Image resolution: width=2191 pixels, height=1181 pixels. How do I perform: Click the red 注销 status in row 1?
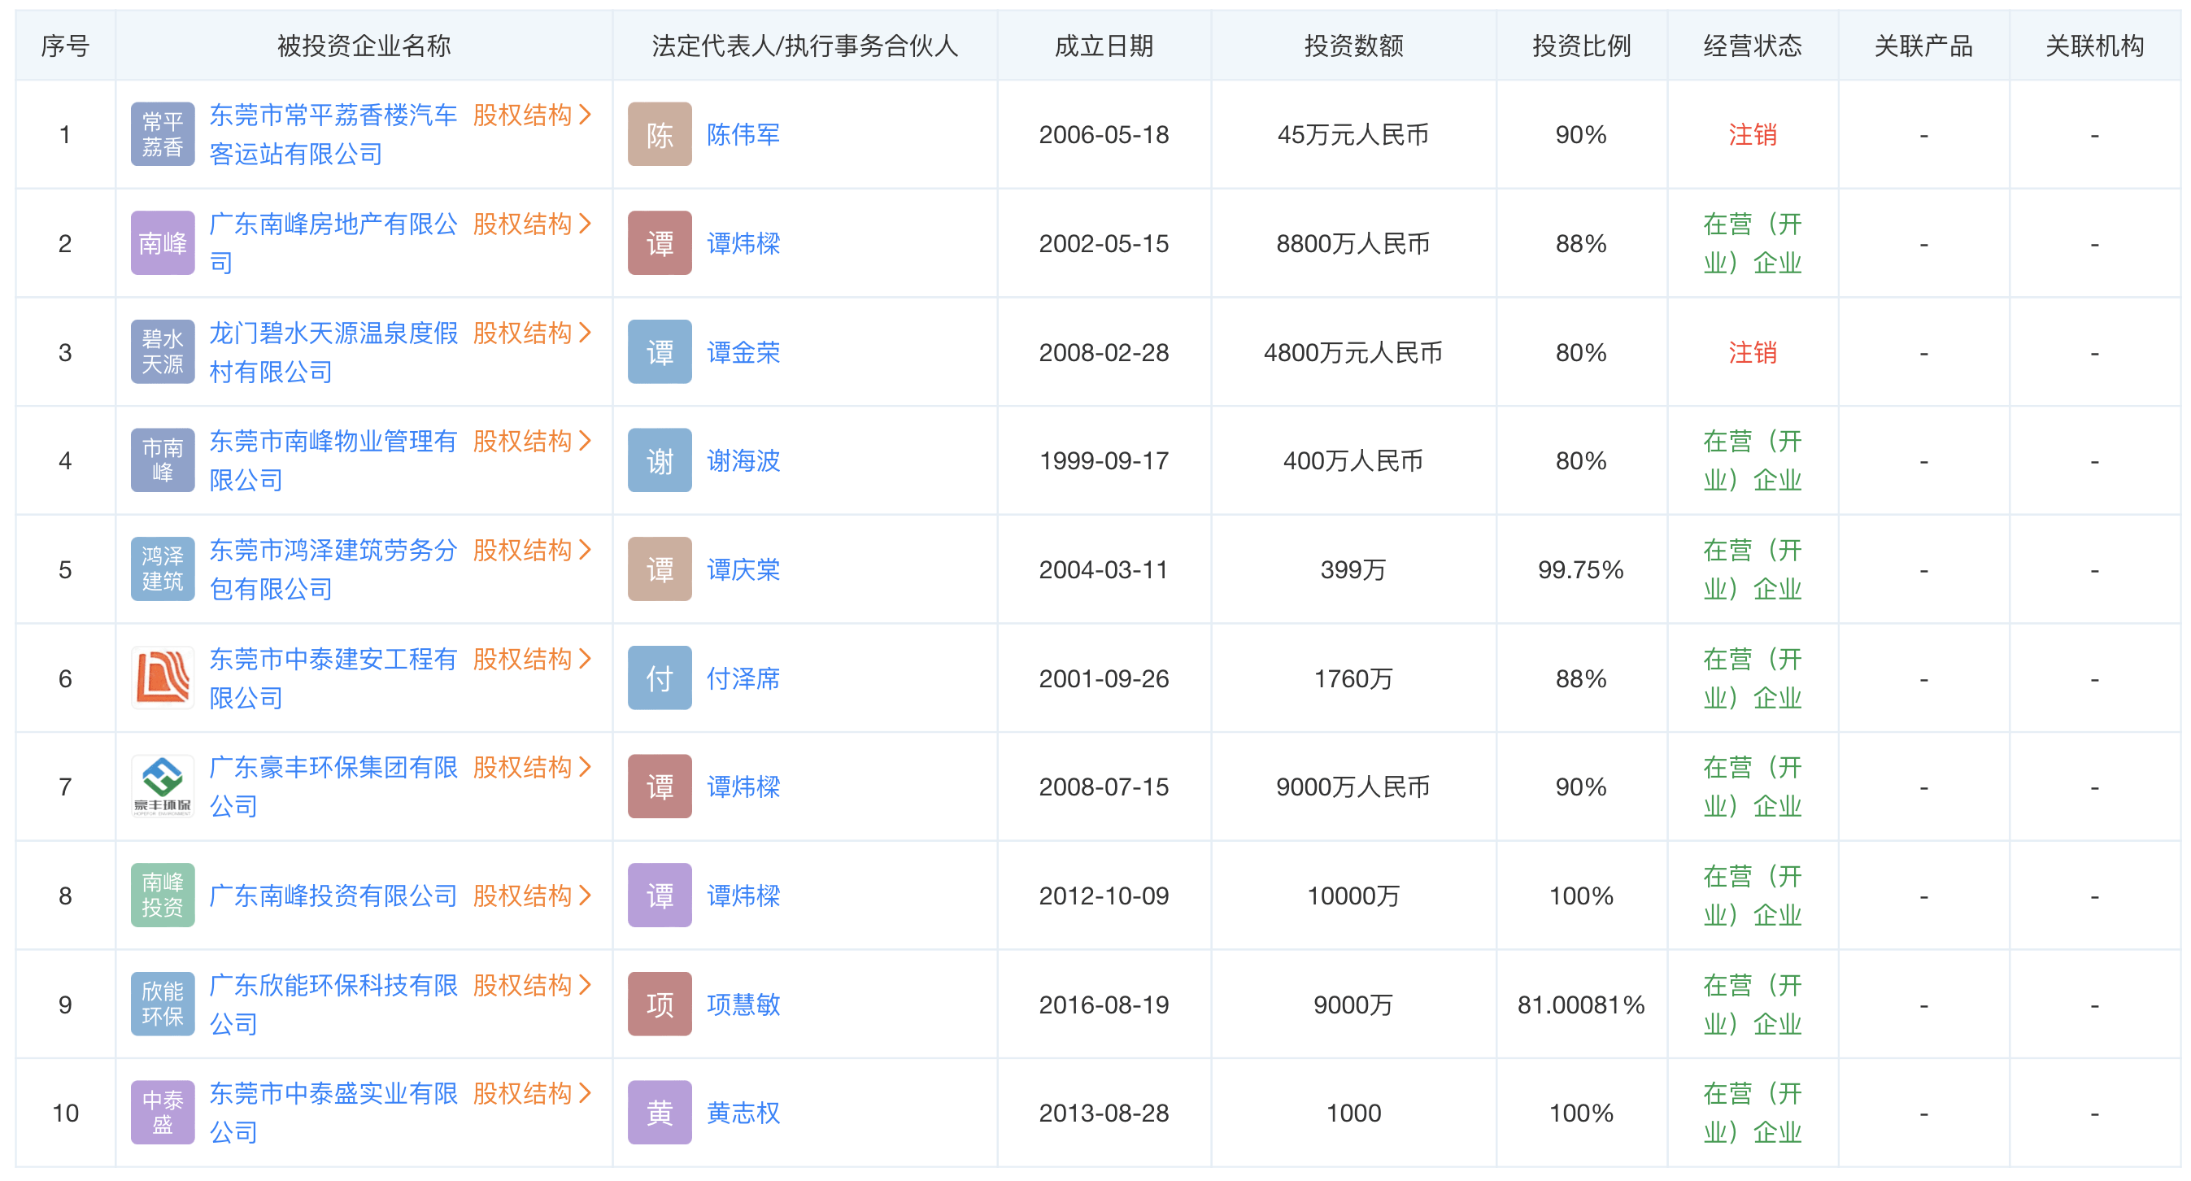1752,134
